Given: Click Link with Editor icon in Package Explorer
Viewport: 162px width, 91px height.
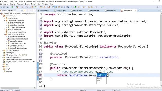Looking at the screenshot, I should (x=25, y=11).
